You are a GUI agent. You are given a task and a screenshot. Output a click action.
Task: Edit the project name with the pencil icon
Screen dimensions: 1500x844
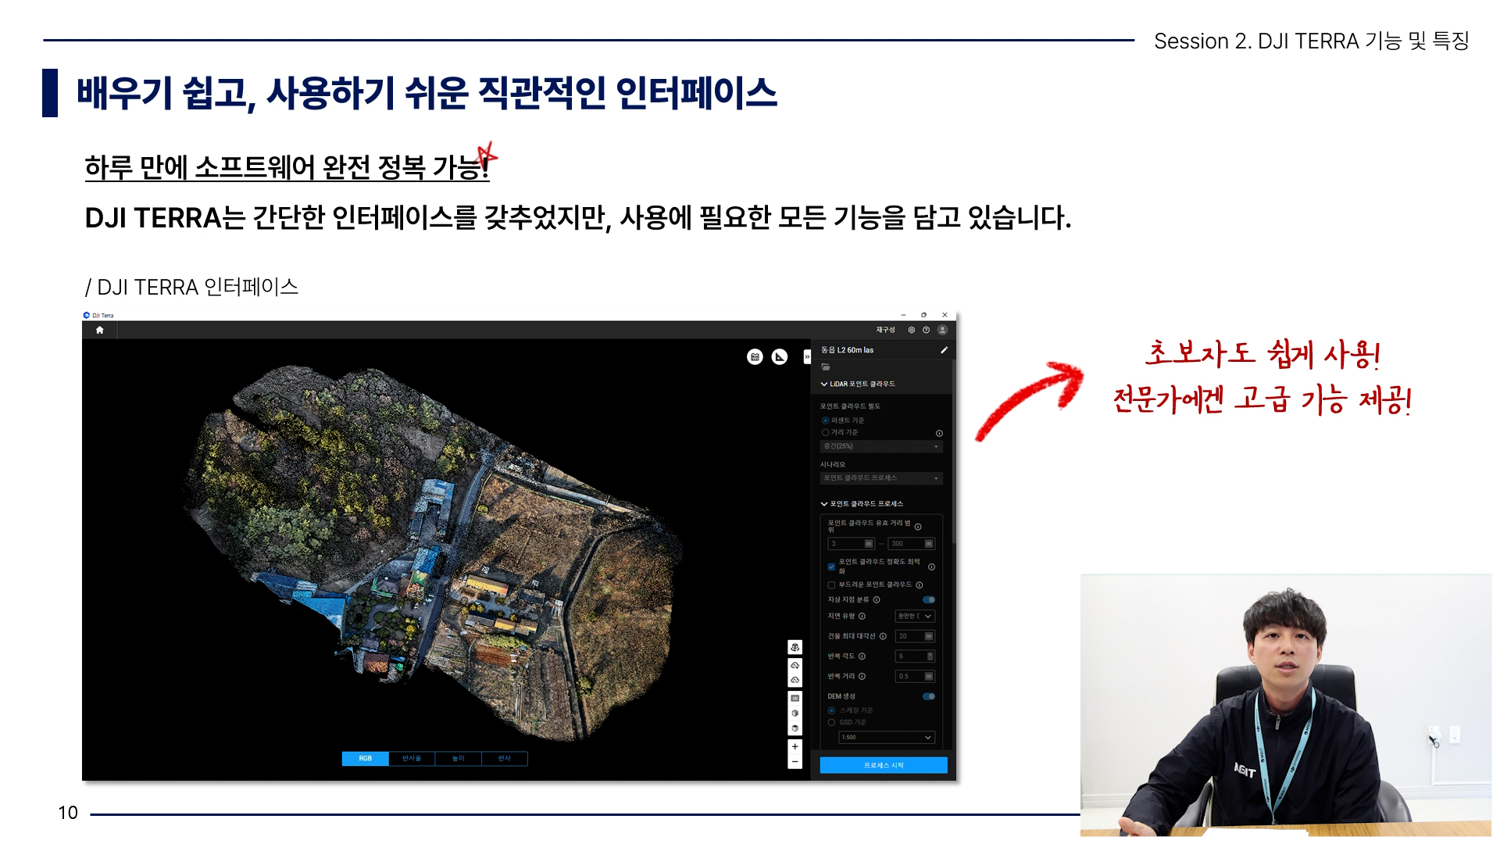tap(944, 350)
